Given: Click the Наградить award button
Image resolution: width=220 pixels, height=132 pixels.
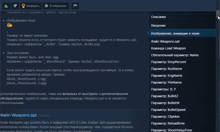Looking at the screenshot, I should point(31,6).
